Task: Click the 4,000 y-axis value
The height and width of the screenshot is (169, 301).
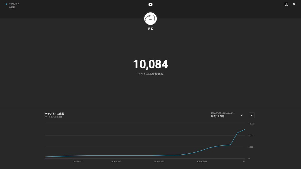Action: pyautogui.click(x=251, y=147)
